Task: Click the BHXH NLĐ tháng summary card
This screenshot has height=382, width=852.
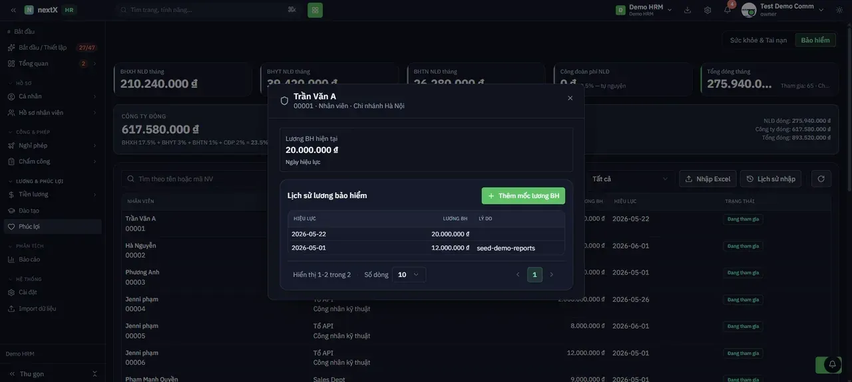Action: tap(182, 79)
